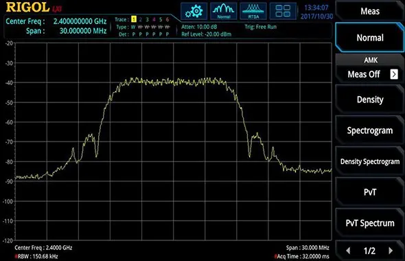Go to next menu page arrow
The image size is (405, 261).
coord(391,251)
